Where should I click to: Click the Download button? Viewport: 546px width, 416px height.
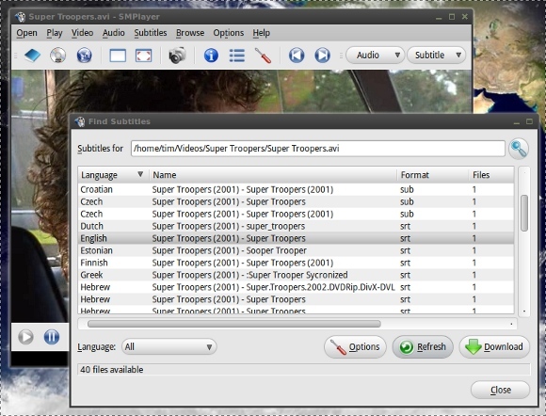pyautogui.click(x=494, y=346)
